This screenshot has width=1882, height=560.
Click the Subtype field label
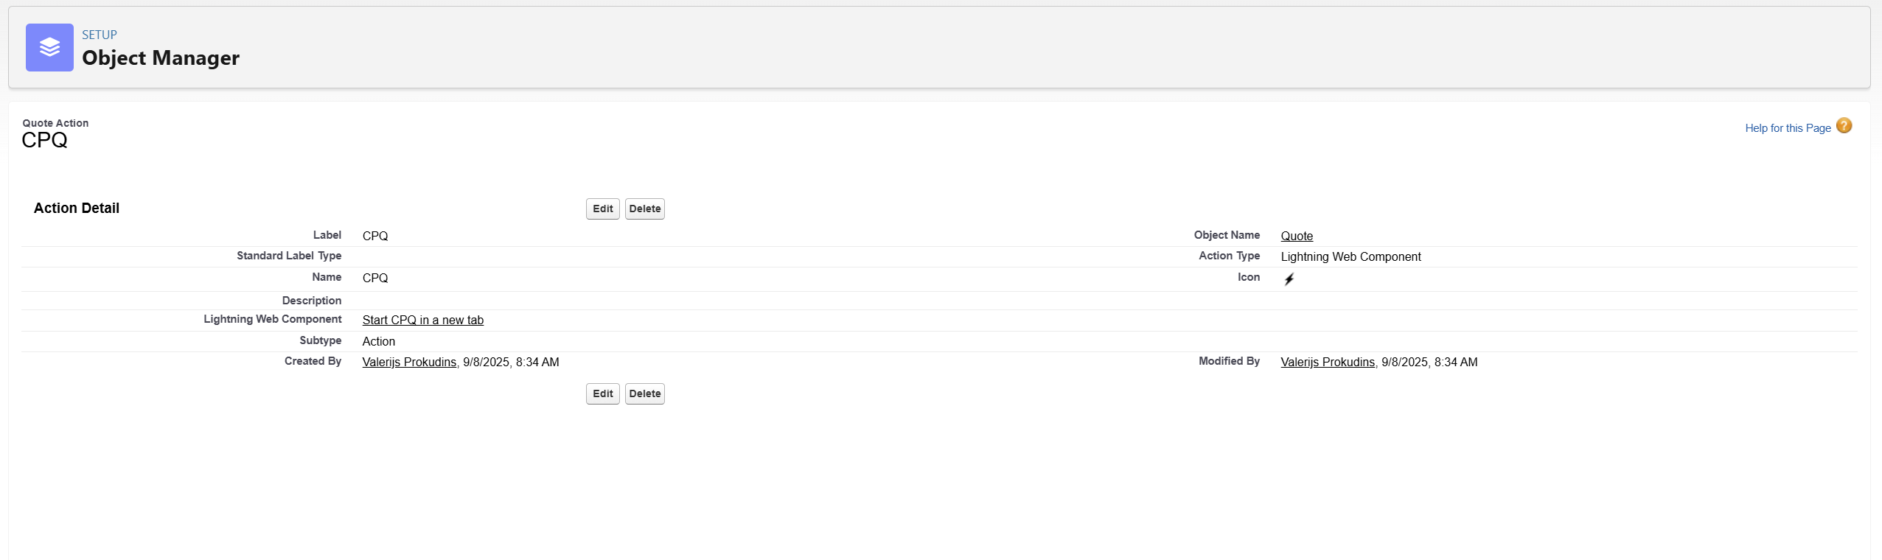321,340
